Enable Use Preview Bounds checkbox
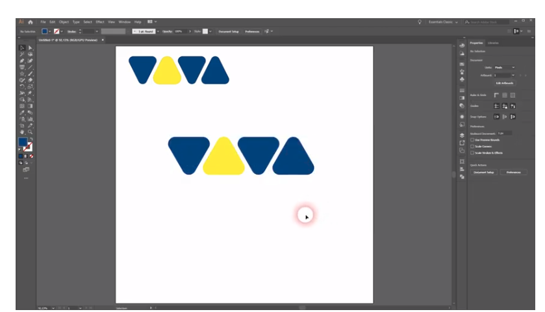 click(472, 139)
